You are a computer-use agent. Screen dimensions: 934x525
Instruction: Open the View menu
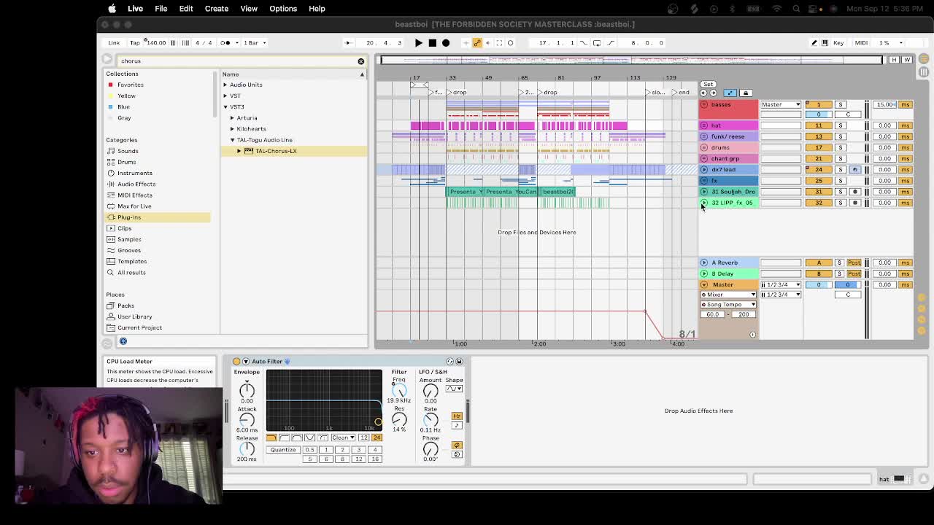pos(249,9)
